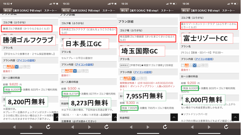This screenshot has height=135, width=241.
Task: Open アイコンの説明 link in 富士リゾート screen
Action: pos(204,59)
